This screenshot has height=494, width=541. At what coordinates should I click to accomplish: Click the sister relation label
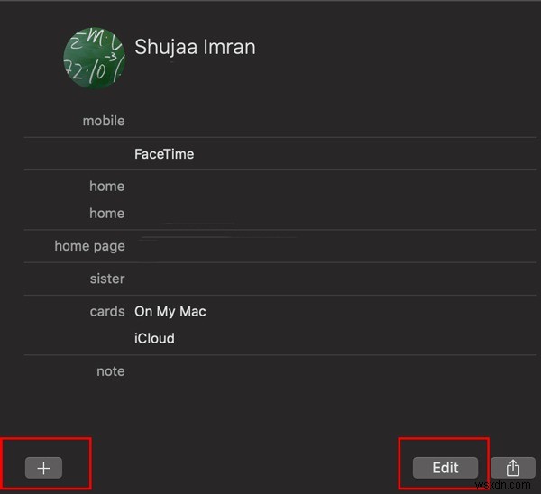(107, 279)
